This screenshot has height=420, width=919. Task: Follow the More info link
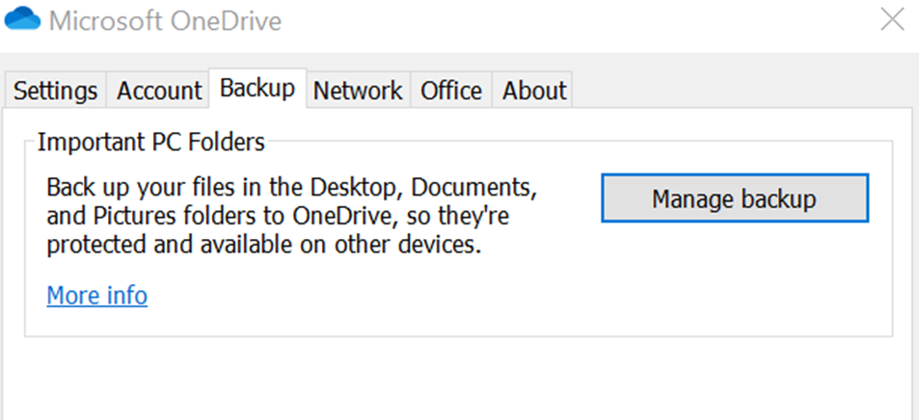coord(96,295)
